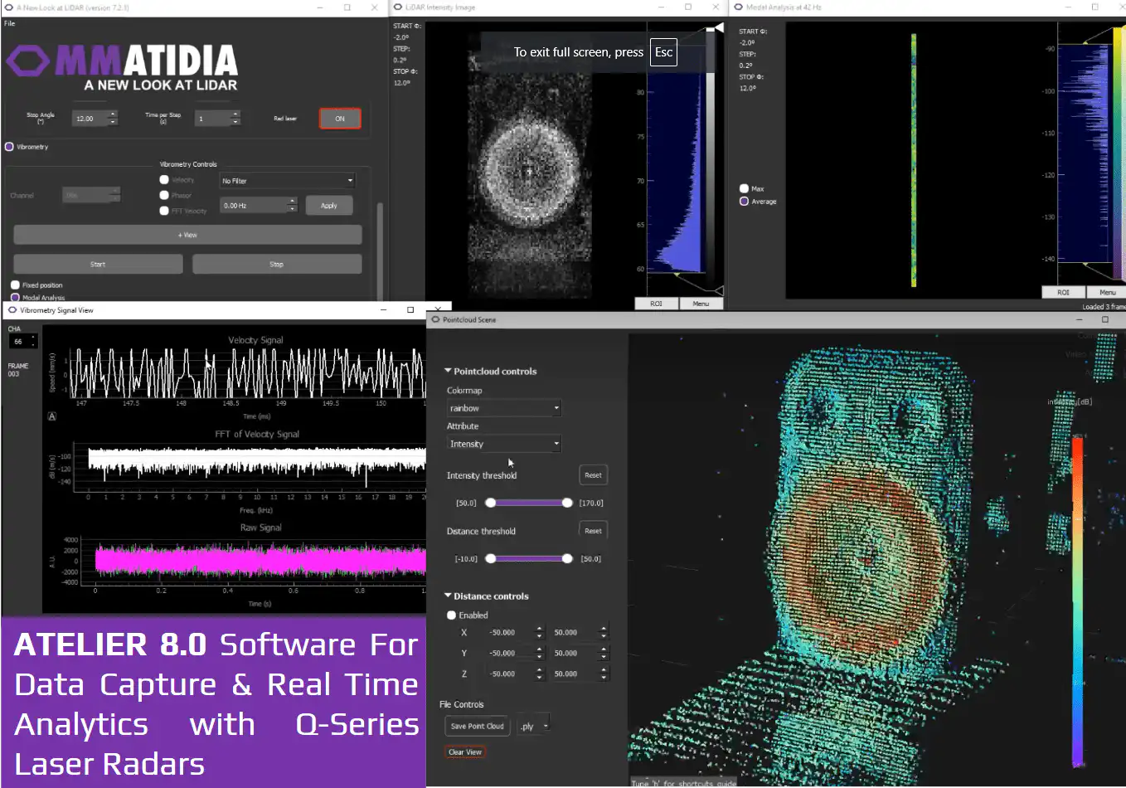Screen dimensions: 1126x788
Task: Decrease the Z minimum distance value
Action: coord(539,678)
